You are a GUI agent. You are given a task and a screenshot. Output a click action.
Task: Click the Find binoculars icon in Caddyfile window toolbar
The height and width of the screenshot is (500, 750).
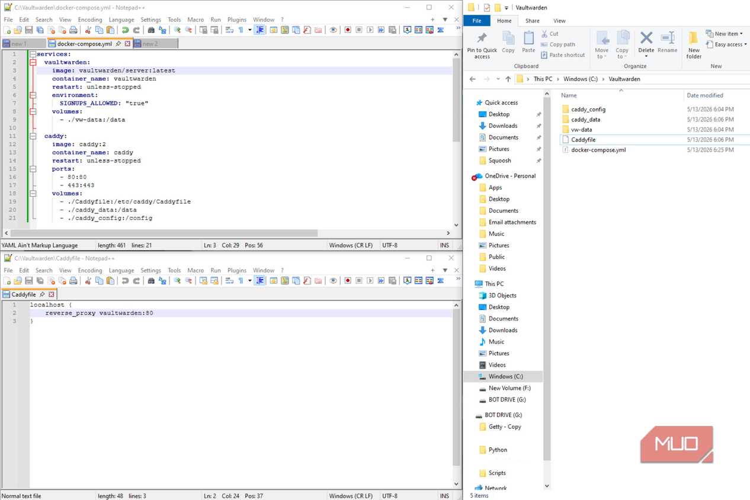coord(150,281)
